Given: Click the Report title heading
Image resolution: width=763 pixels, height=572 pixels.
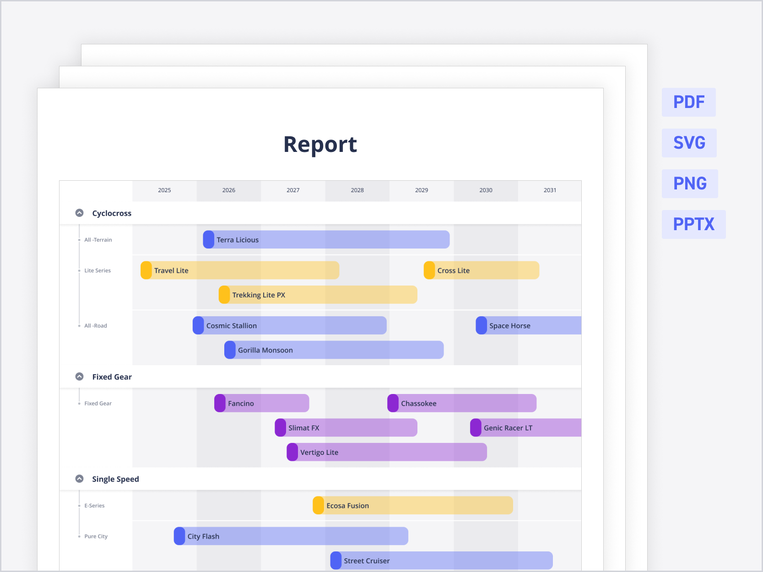Looking at the screenshot, I should point(320,145).
